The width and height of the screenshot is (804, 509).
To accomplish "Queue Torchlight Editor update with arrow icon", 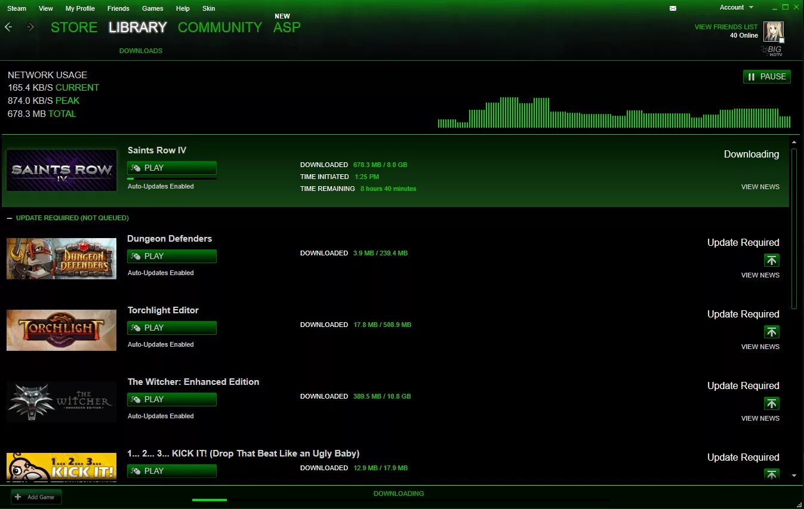I will [772, 332].
